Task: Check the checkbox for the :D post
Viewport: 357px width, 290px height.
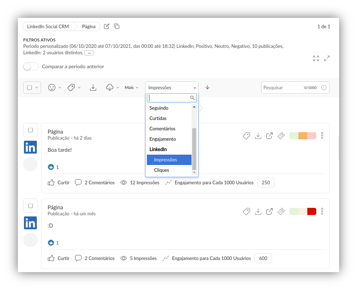Action: [30, 206]
